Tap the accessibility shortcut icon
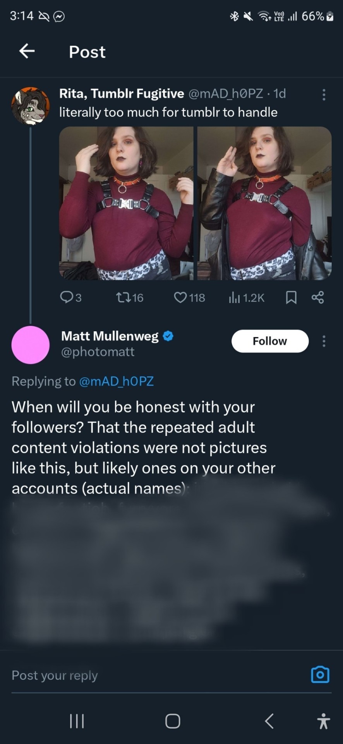343x744 pixels. 323,721
